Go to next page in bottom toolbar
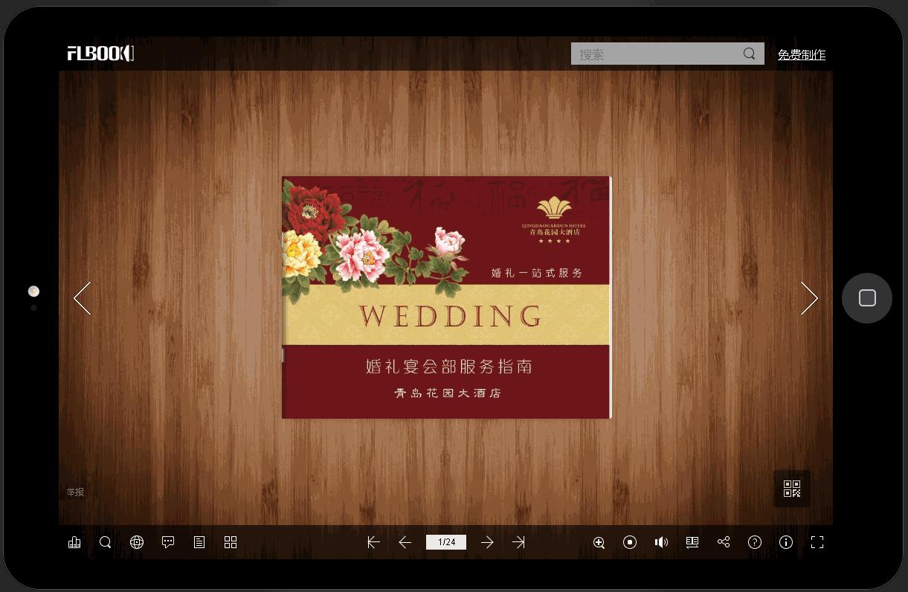This screenshot has height=592, width=908. [487, 542]
